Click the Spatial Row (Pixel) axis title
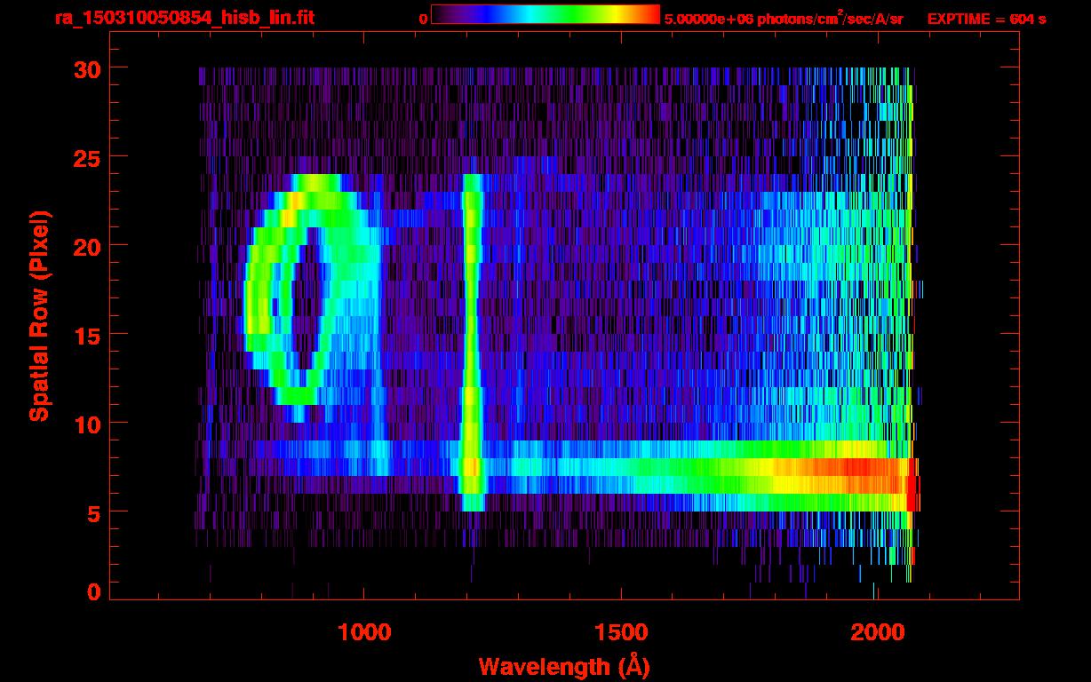The height and width of the screenshot is (682, 1091). (x=39, y=316)
